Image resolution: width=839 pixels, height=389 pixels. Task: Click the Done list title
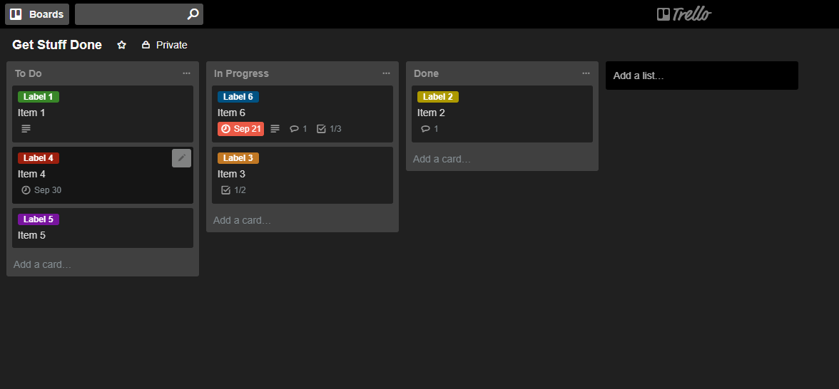click(426, 73)
